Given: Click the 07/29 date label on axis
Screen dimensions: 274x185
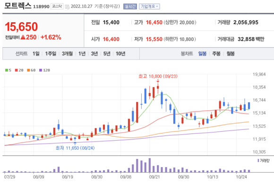Looking at the screenshot, I should pos(9,177).
